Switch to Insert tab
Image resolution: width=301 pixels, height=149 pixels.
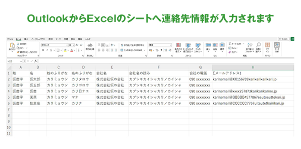coord(26,39)
